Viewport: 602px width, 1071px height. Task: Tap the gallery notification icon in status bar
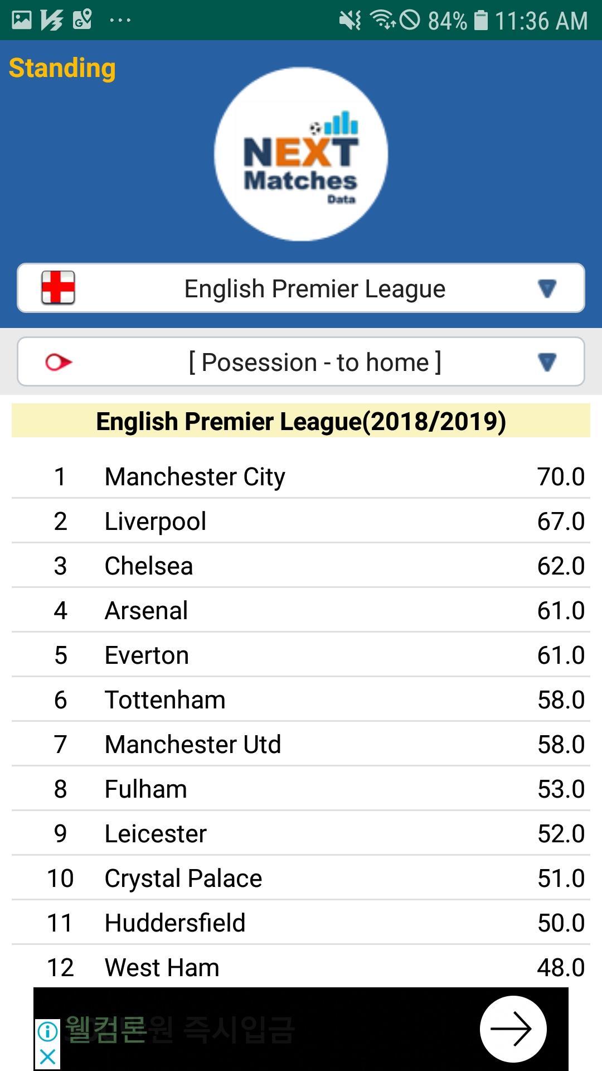click(21, 20)
